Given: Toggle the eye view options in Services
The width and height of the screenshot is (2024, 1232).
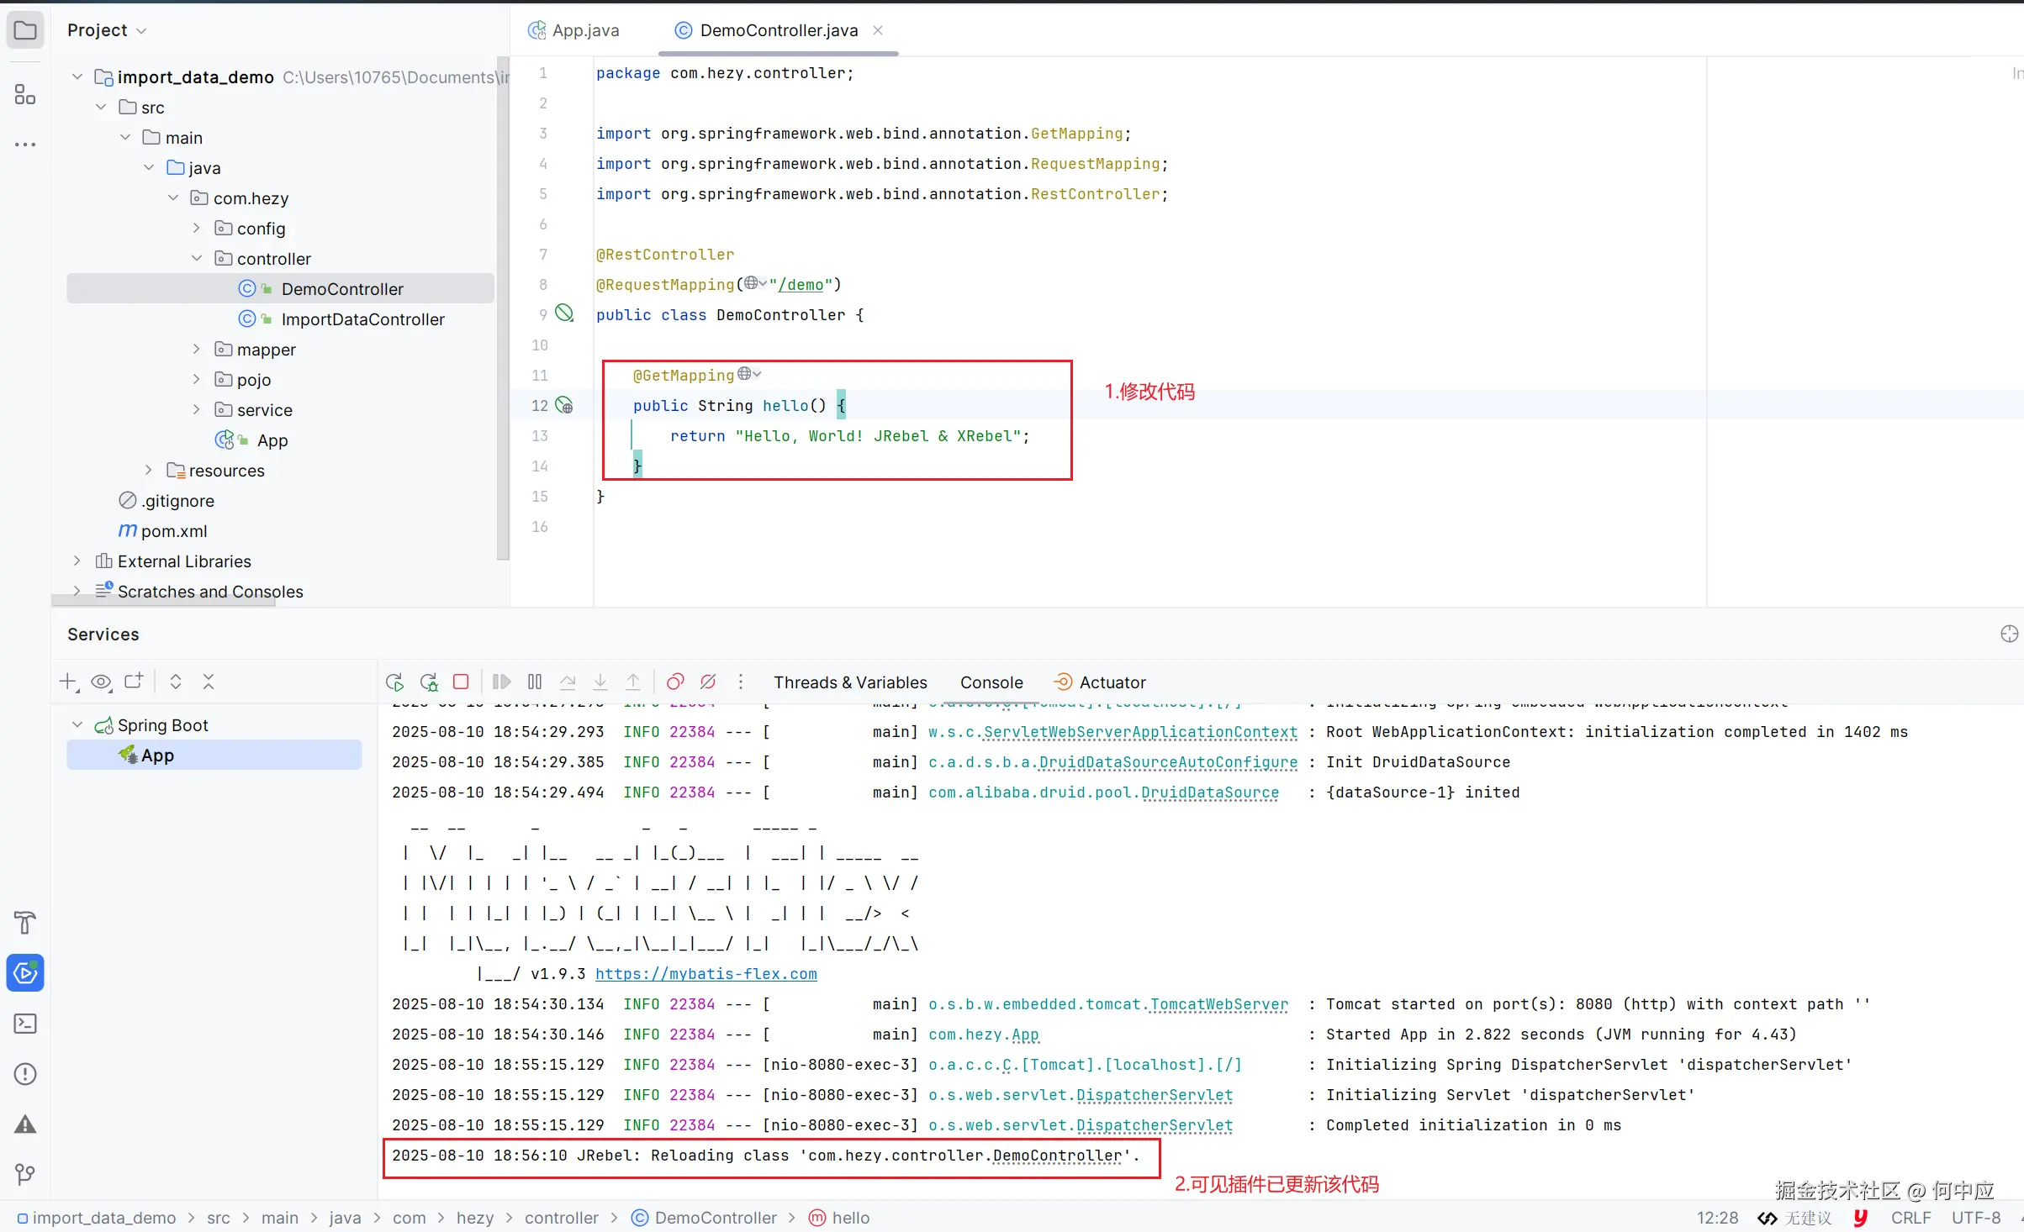Looking at the screenshot, I should pos(101,682).
